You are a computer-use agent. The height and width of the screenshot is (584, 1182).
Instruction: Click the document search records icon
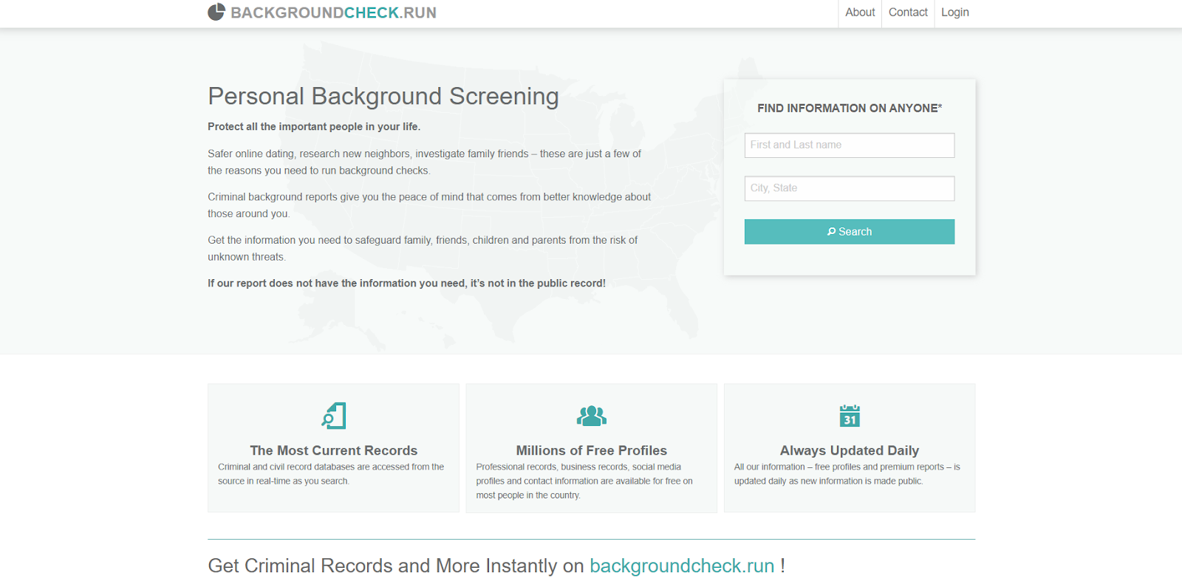point(333,416)
